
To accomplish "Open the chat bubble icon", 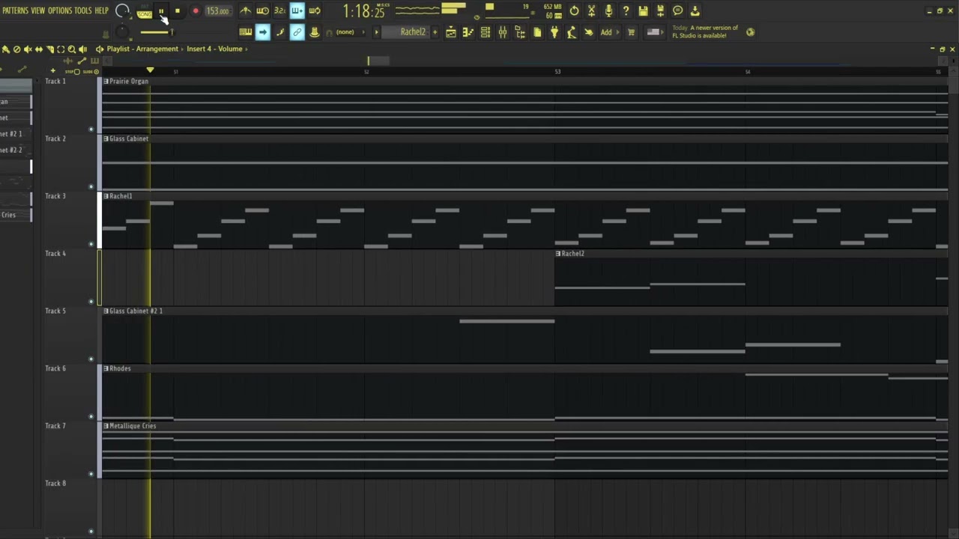I will [678, 10].
